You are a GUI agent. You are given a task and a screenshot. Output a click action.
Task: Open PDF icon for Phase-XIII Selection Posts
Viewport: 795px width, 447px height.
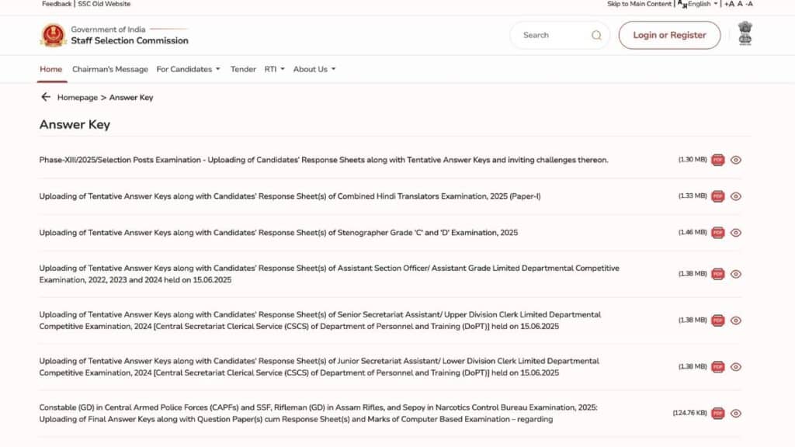click(718, 160)
